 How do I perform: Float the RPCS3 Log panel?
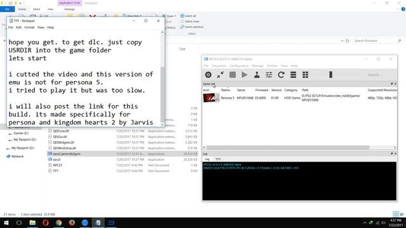pyautogui.click(x=391, y=153)
